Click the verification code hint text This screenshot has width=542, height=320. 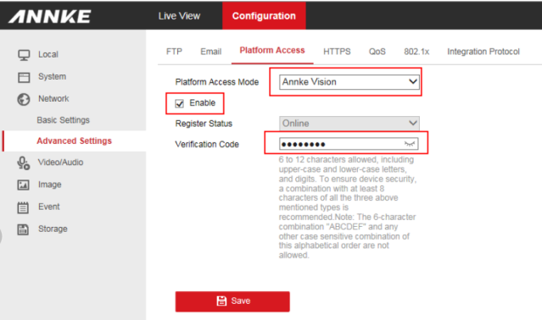(348, 207)
